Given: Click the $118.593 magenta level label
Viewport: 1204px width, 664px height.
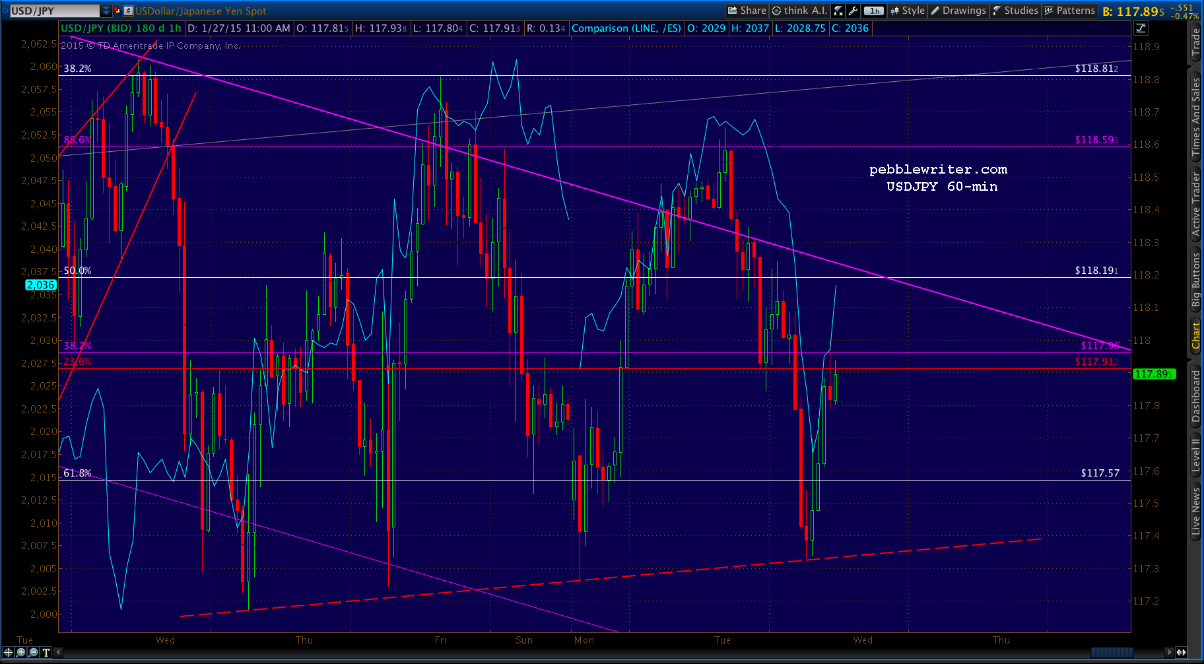Looking at the screenshot, I should pyautogui.click(x=1096, y=140).
